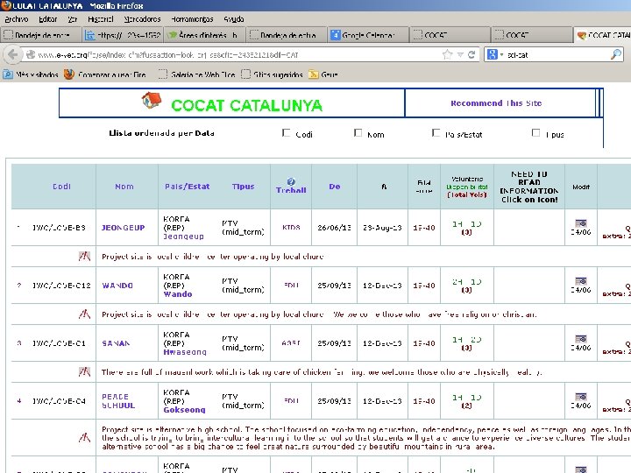Click the browser back arrow button
631x473 pixels.
pos(13,54)
